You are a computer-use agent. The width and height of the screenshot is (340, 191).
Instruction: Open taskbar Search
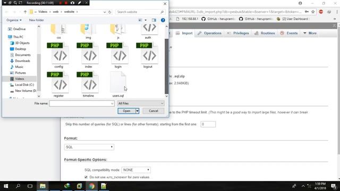point(18,186)
